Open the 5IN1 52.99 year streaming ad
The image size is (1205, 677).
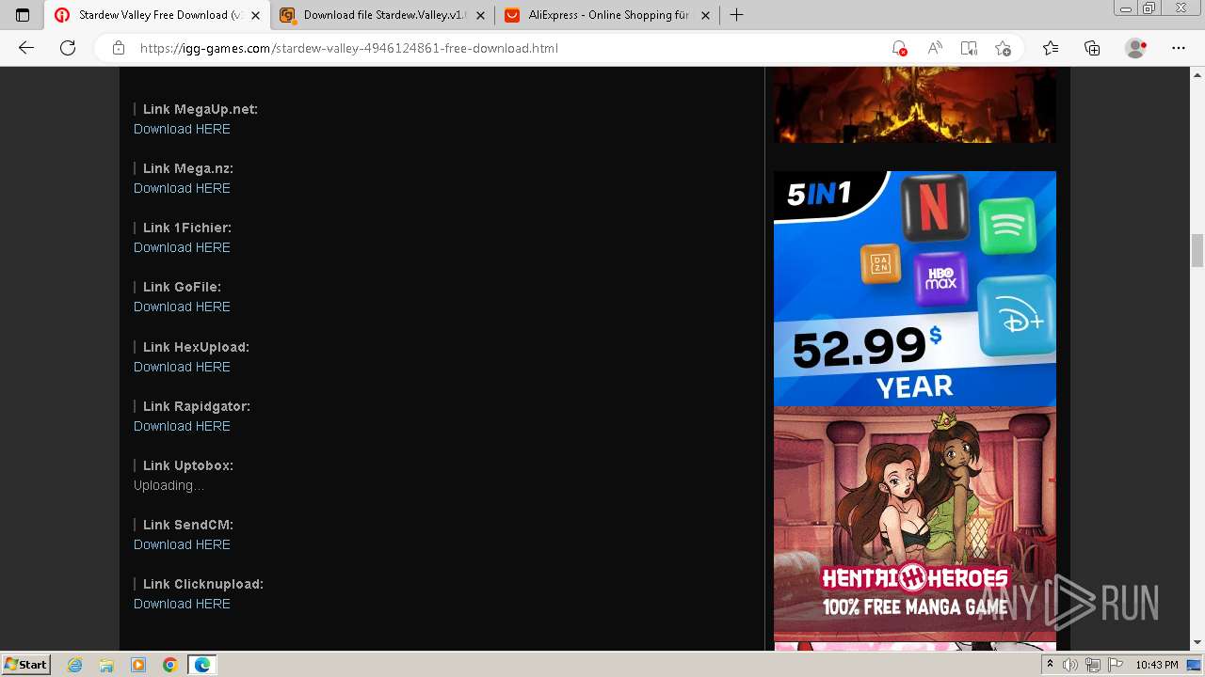coord(915,289)
